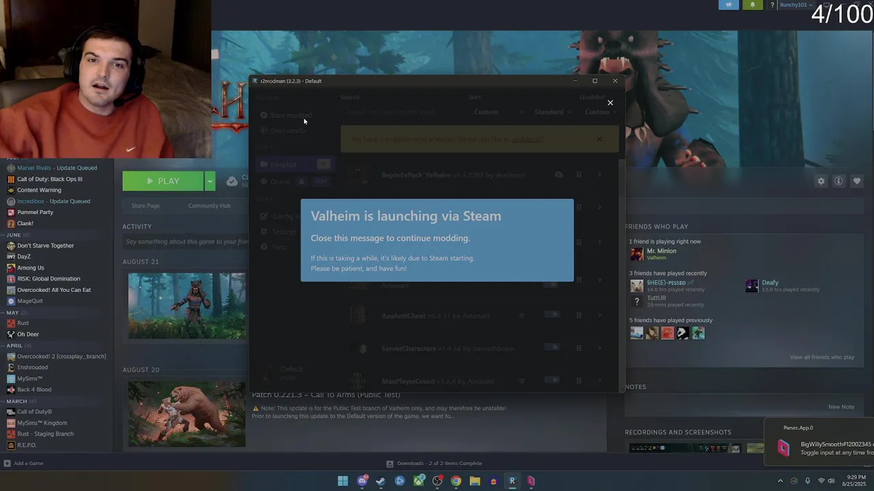This screenshot has width=874, height=491.
Task: Click the R.E.P.O. game icon
Action: click(x=11, y=445)
